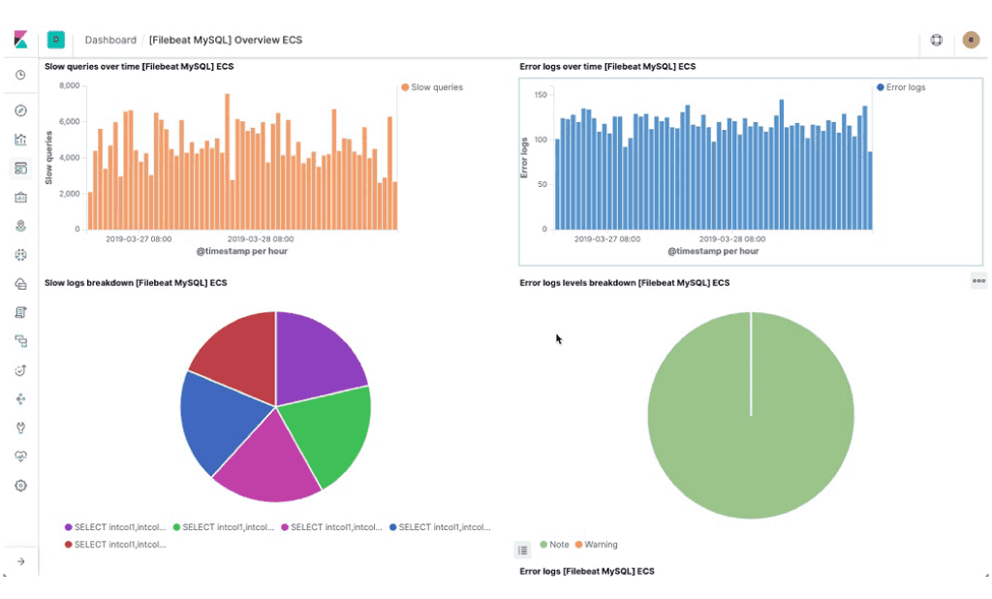This screenshot has height=599, width=992.
Task: Click the help lifebuoy icon in header
Action: [x=936, y=40]
